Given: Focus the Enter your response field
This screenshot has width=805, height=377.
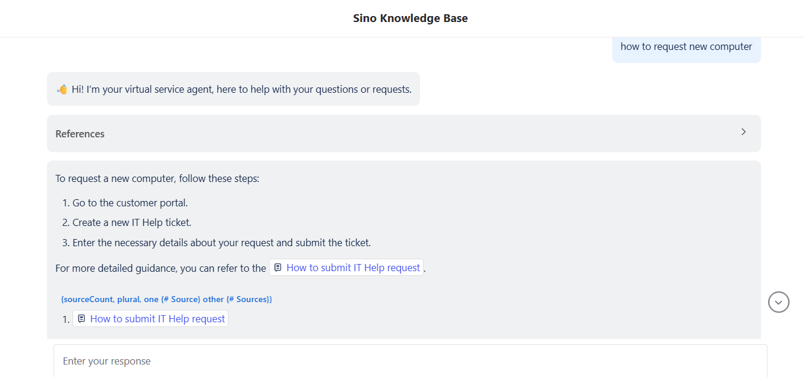Looking at the screenshot, I should pyautogui.click(x=411, y=361).
